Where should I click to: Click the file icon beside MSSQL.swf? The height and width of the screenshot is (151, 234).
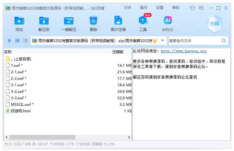(x=8, y=104)
